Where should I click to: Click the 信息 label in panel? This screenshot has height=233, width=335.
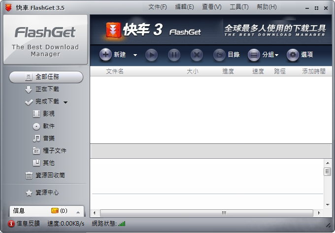tap(19, 211)
